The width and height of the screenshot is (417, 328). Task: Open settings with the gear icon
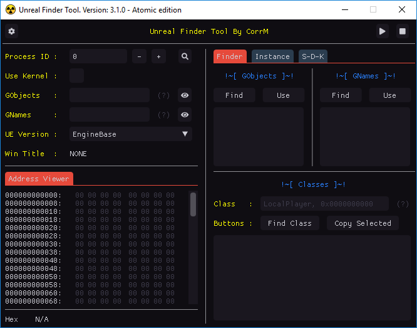tap(11, 31)
